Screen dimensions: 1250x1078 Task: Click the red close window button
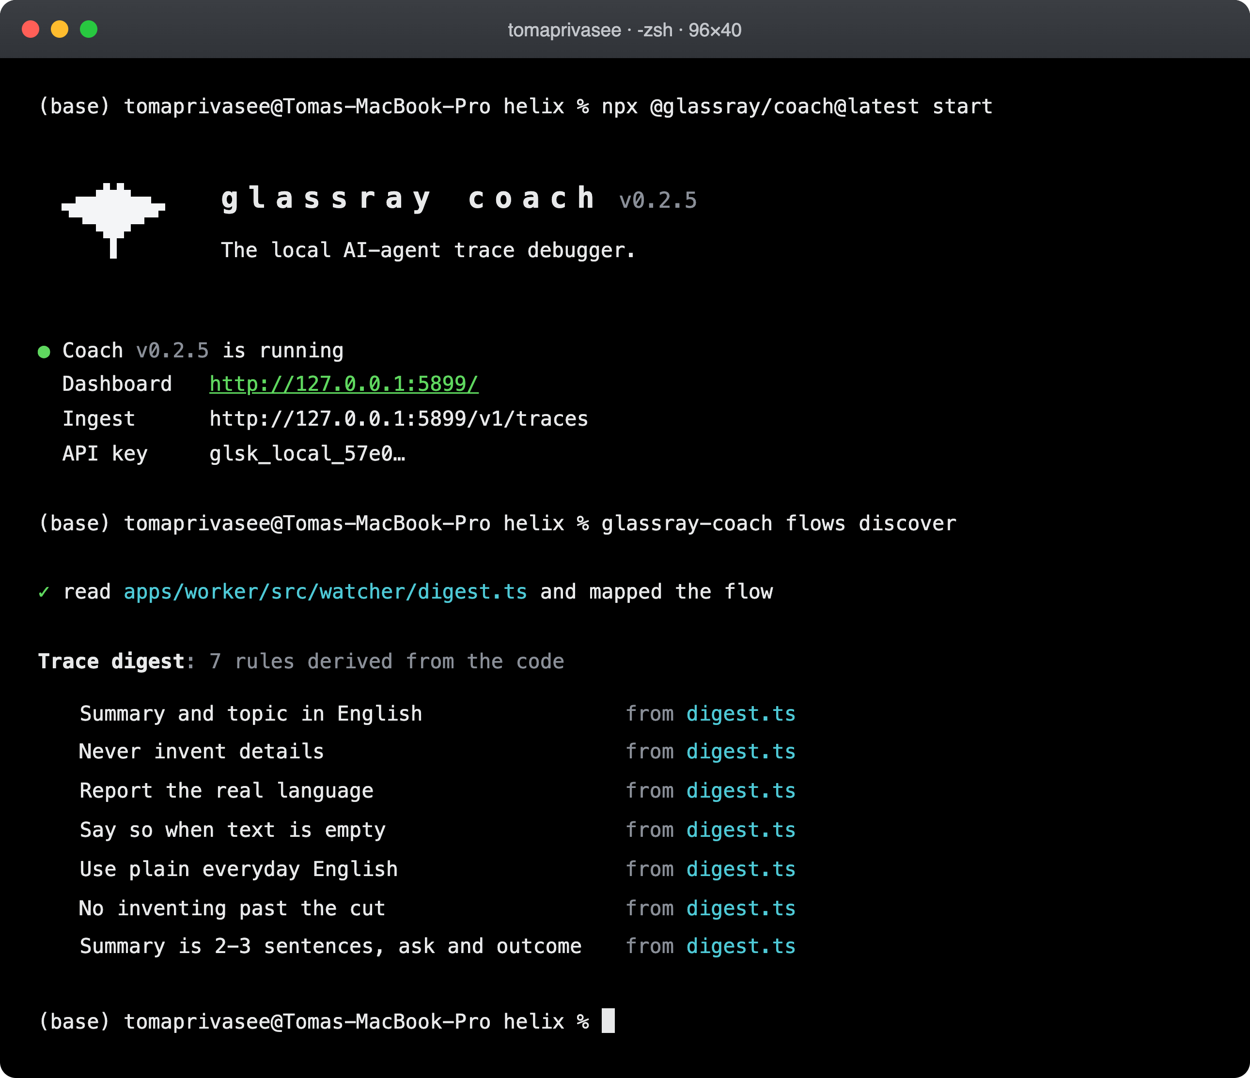pyautogui.click(x=31, y=29)
